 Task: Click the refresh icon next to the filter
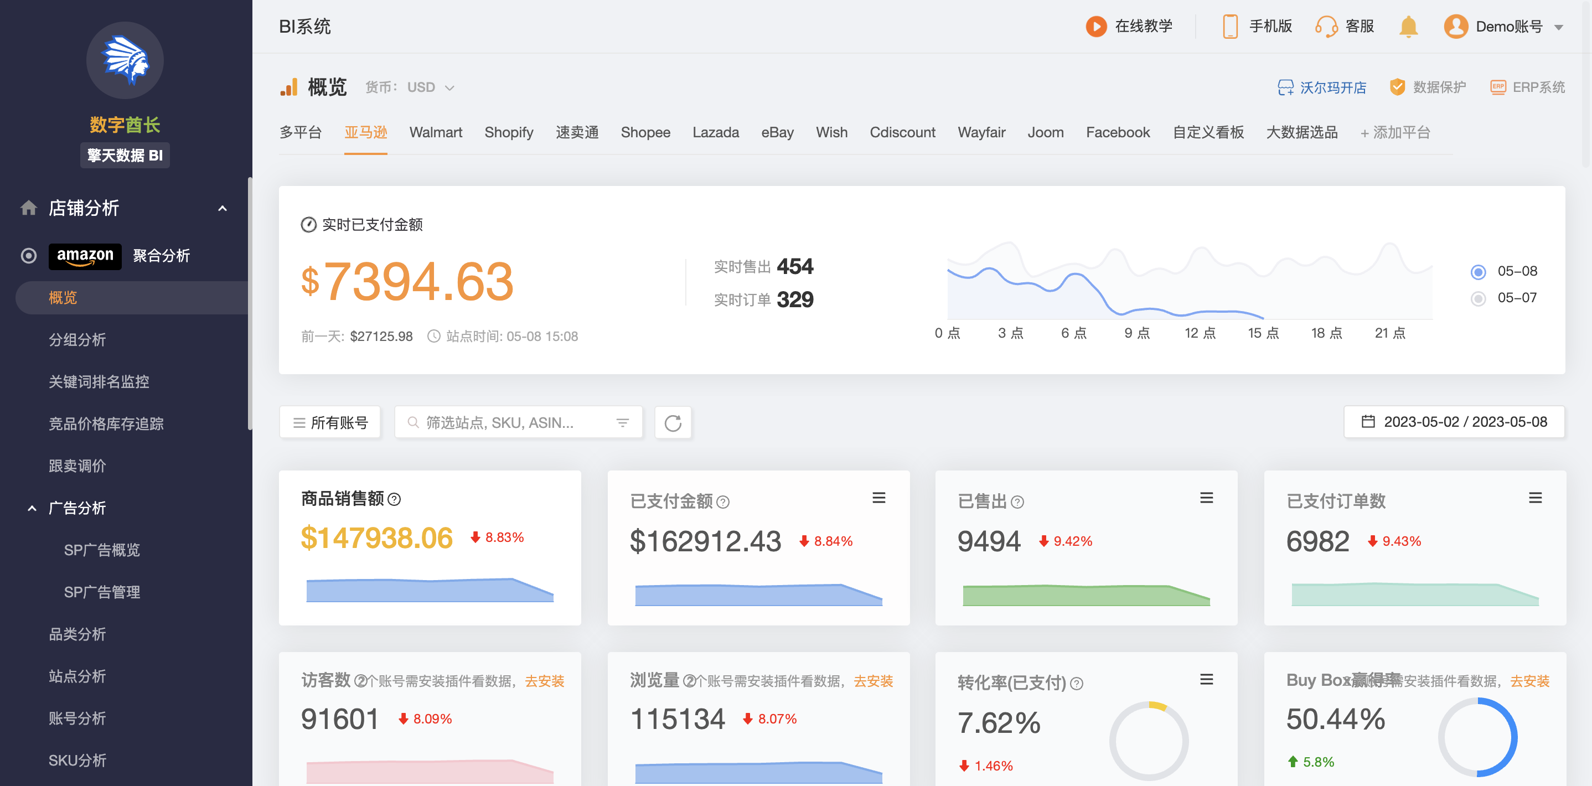[673, 423]
